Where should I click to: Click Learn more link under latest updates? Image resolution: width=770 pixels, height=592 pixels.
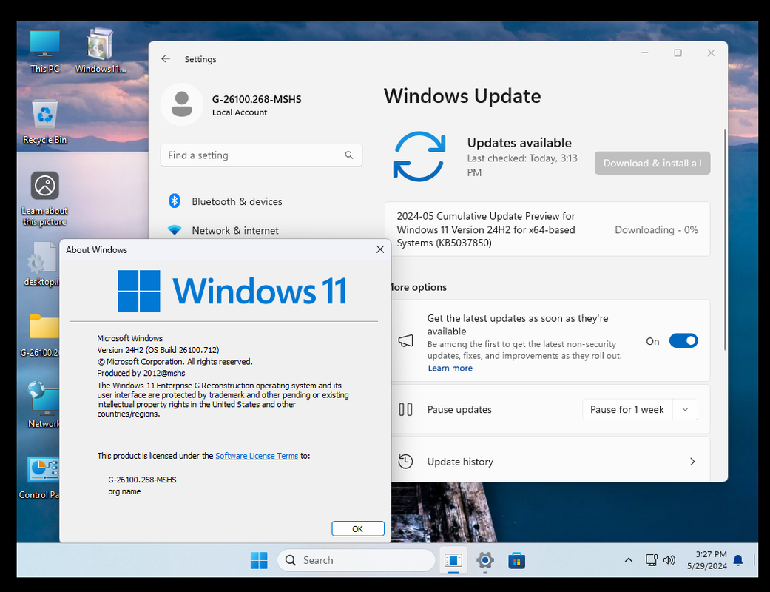pyautogui.click(x=450, y=368)
